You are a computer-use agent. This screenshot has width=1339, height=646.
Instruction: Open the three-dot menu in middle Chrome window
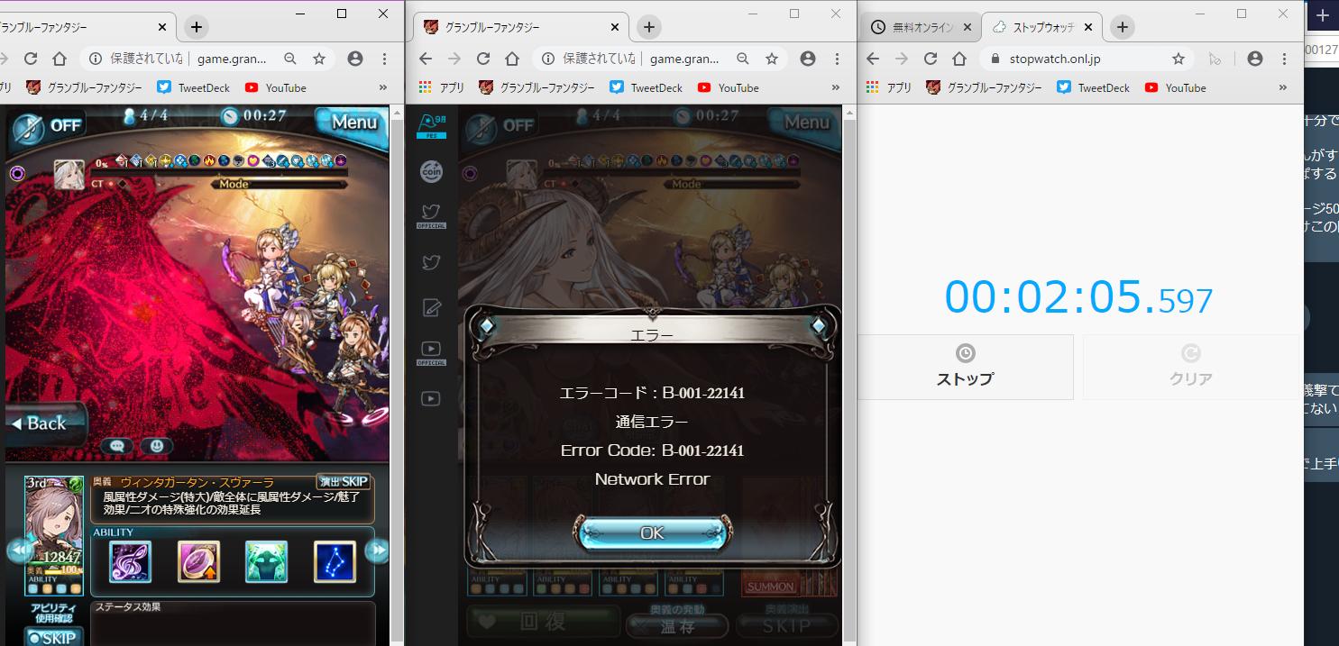[838, 59]
